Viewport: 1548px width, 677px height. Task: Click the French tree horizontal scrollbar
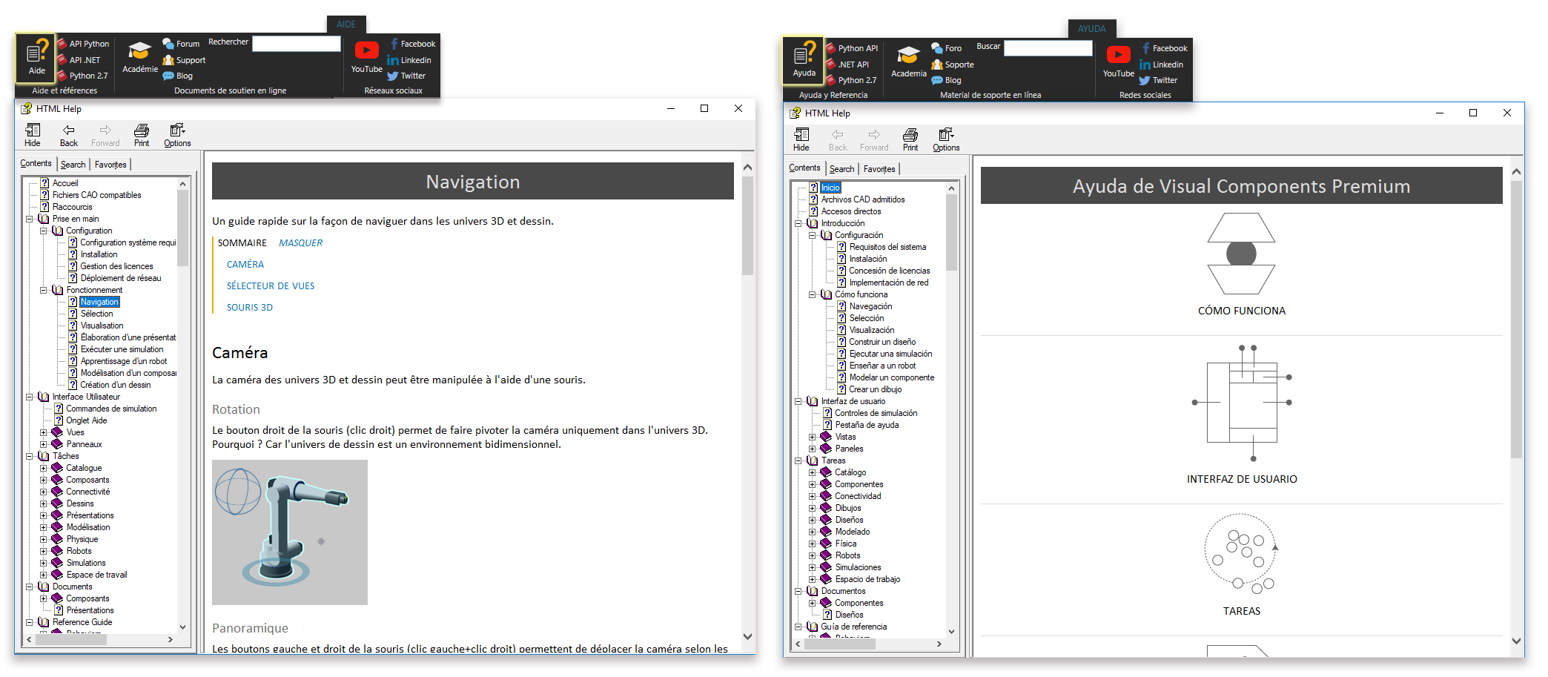(x=99, y=639)
